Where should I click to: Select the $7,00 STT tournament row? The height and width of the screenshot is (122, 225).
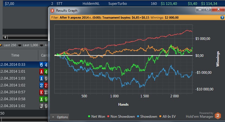[114, 3]
